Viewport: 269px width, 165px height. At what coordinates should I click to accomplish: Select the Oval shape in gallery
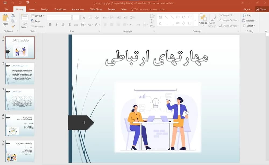184,17
